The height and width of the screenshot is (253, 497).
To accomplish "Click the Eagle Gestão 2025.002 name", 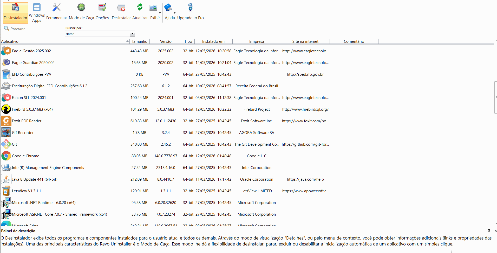I will 31,51.
